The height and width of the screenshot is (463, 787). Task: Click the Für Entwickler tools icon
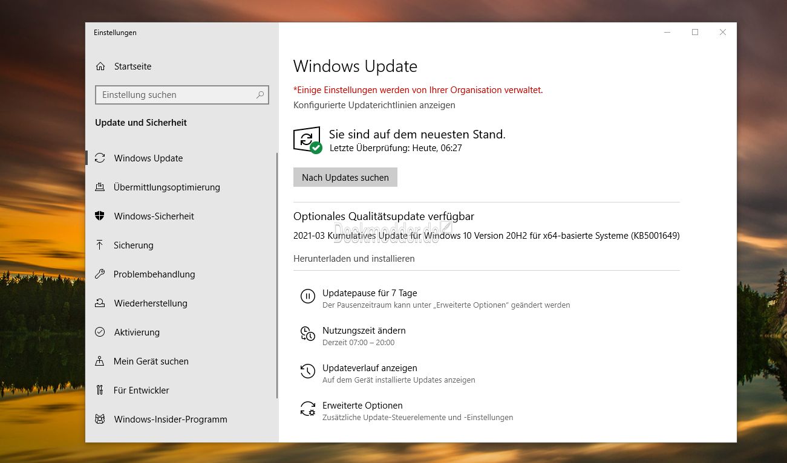[100, 390]
